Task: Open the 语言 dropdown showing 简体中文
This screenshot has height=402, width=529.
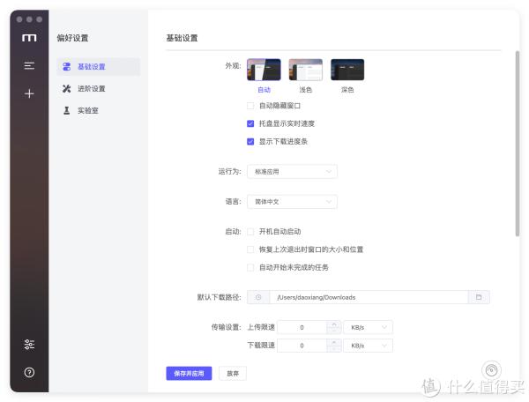Action: pyautogui.click(x=292, y=202)
